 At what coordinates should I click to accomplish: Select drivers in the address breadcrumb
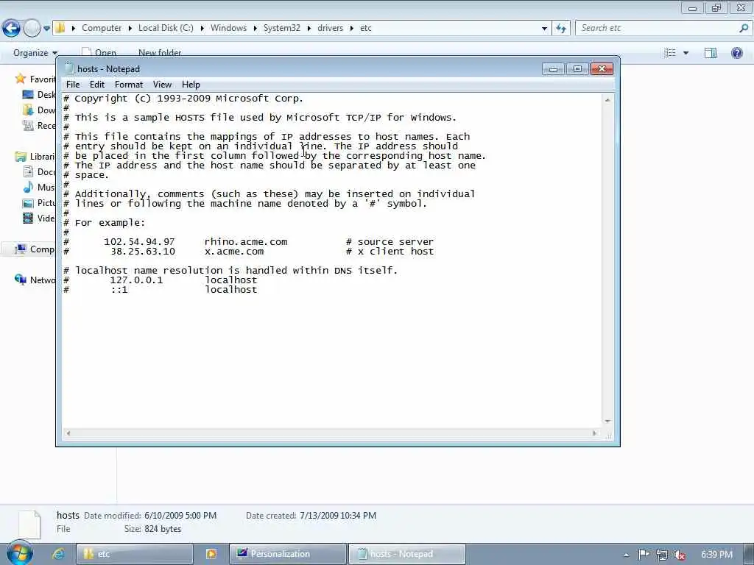pos(331,28)
